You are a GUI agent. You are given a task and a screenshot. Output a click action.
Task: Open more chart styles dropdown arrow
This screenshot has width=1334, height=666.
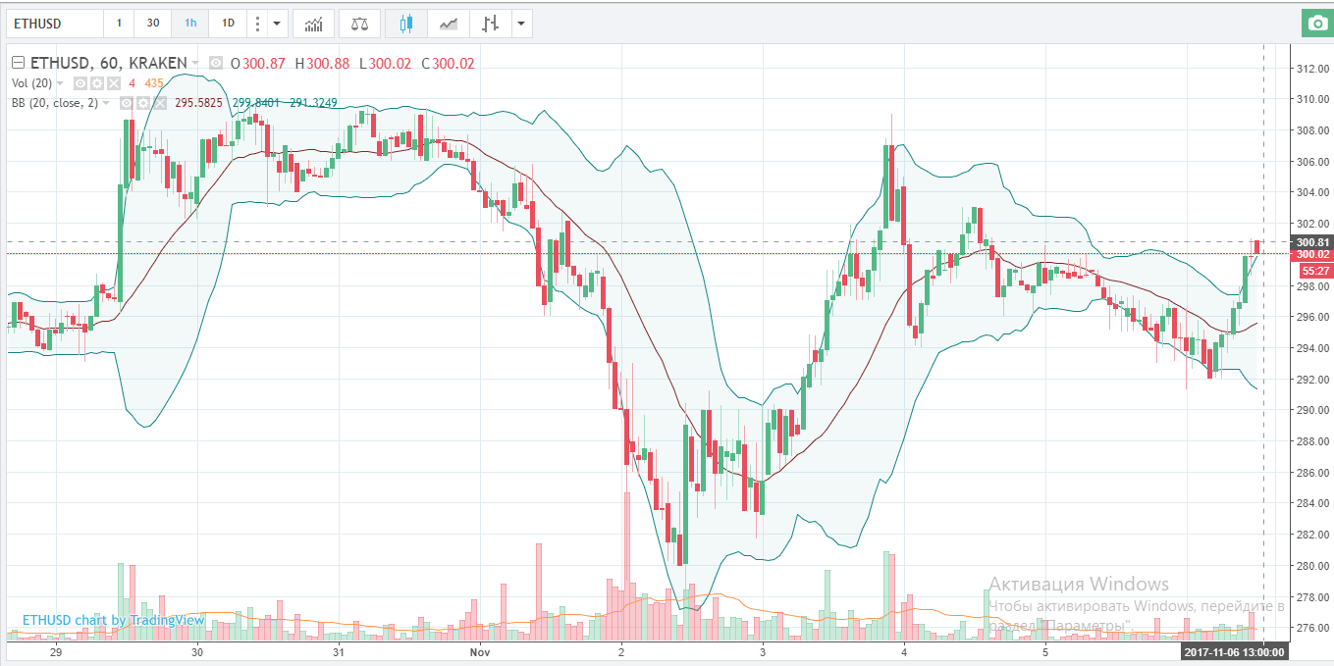tap(520, 23)
